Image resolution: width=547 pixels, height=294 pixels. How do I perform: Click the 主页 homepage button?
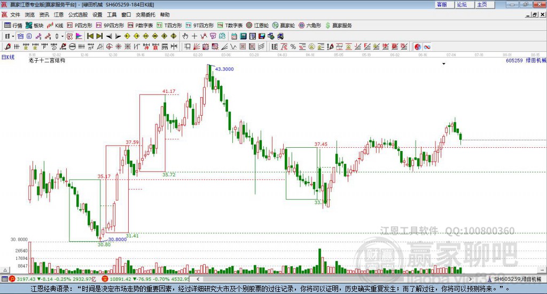[x=485, y=4]
